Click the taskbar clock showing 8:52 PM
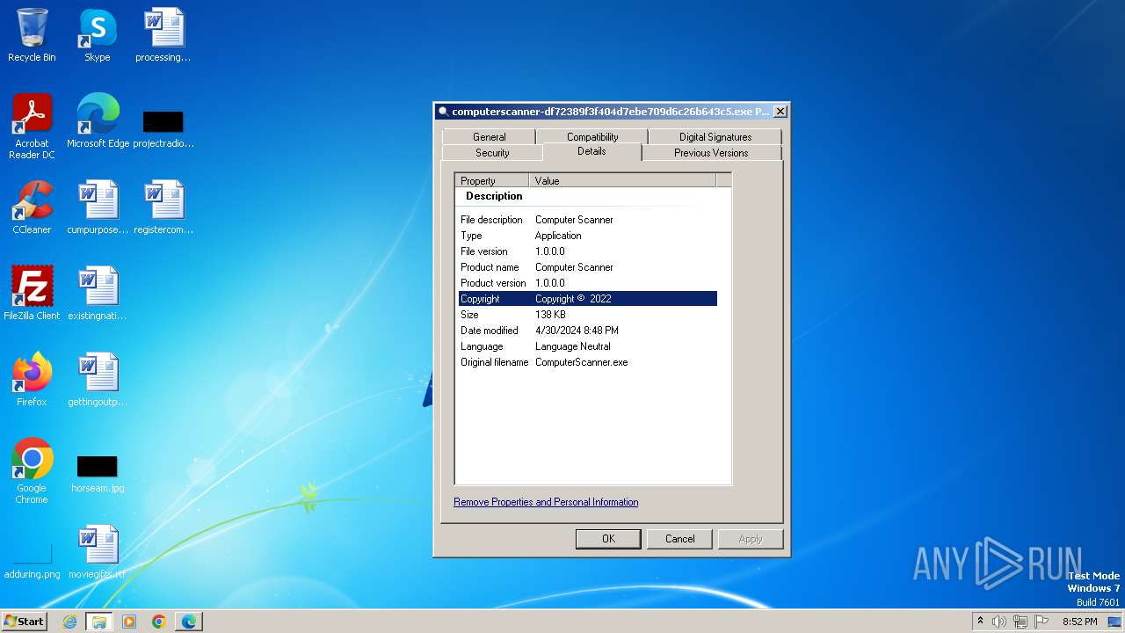Screen dimensions: 1125x633 (x=1079, y=622)
